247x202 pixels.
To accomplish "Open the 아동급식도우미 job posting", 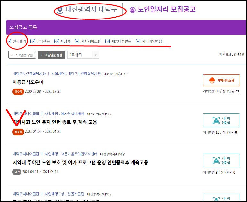I will [28, 82].
